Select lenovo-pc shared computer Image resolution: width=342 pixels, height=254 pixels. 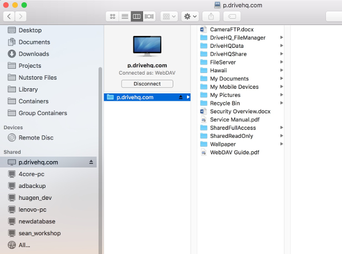point(27,210)
